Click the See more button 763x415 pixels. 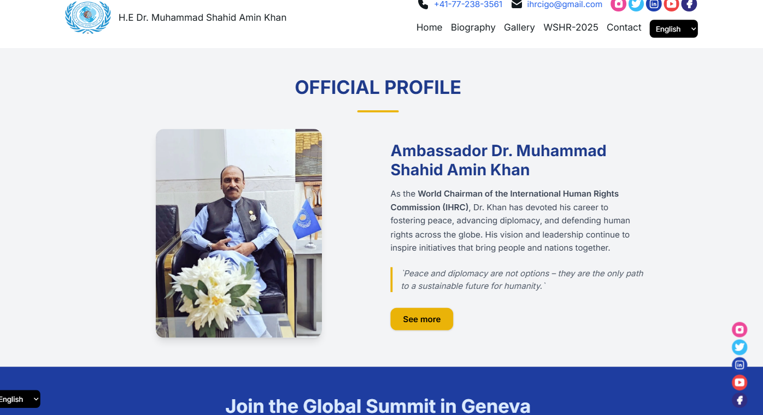422,319
